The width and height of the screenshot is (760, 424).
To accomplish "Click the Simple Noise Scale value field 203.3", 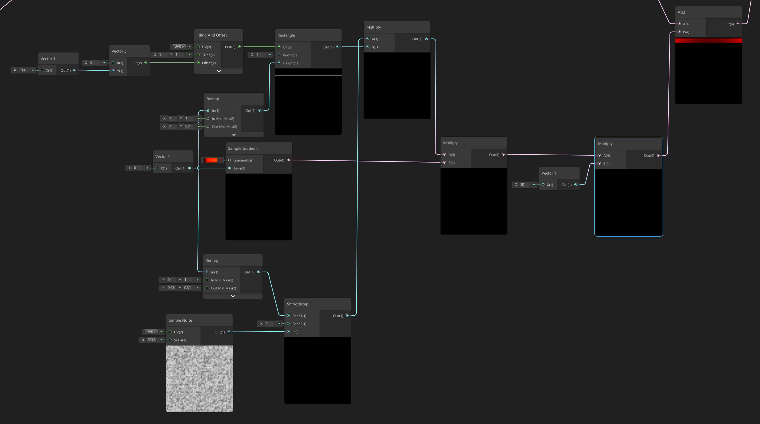I will tap(152, 340).
